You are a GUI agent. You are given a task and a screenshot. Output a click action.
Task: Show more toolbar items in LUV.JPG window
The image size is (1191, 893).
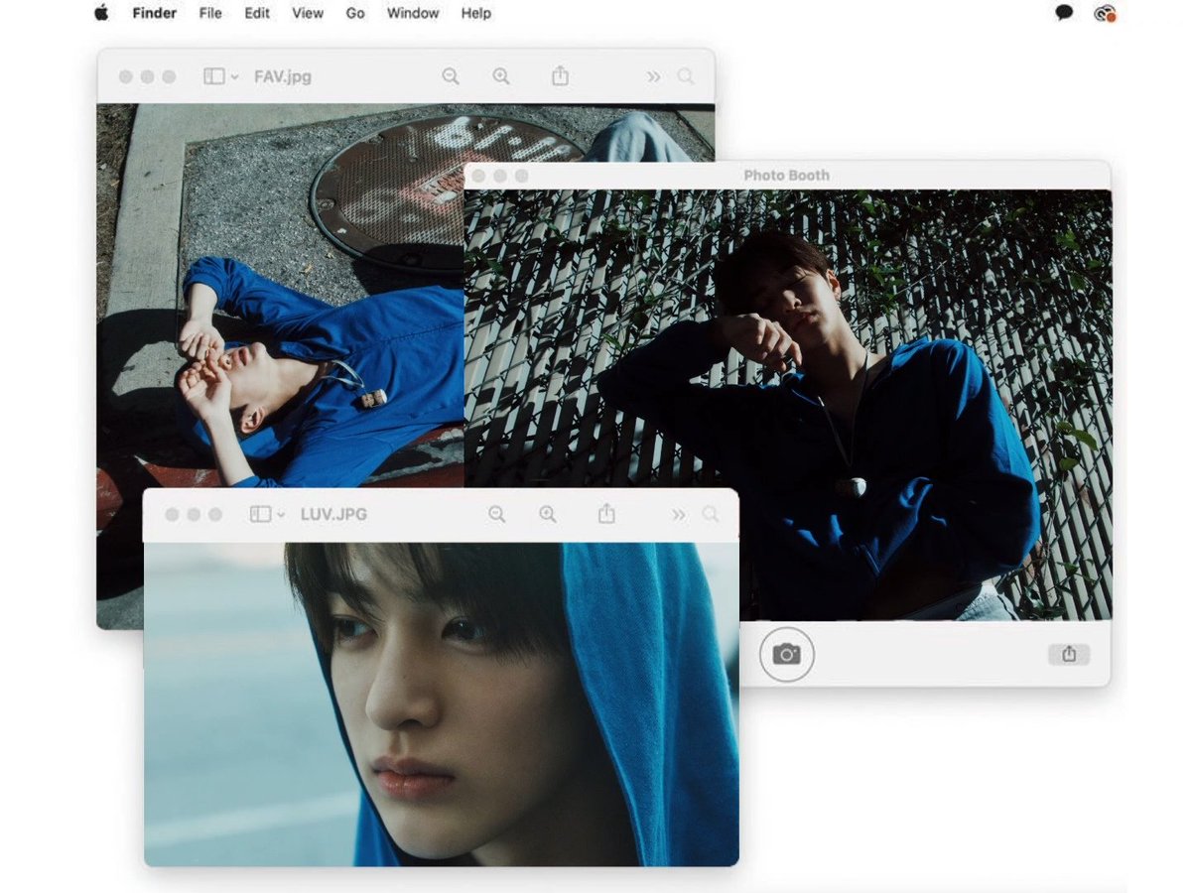678,514
